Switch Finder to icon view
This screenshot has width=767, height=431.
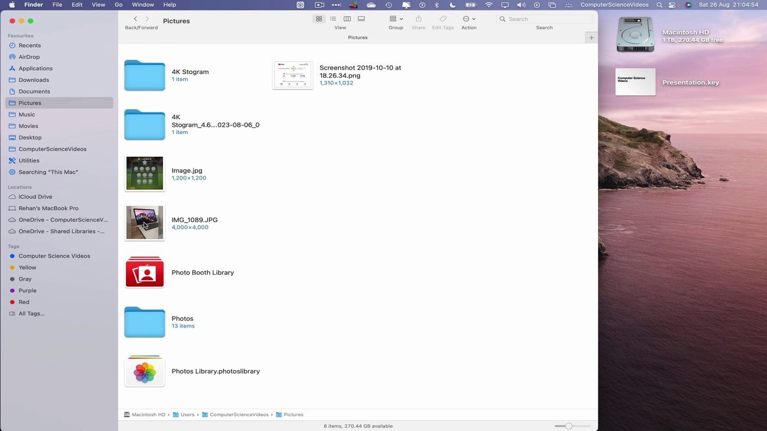pyautogui.click(x=319, y=19)
